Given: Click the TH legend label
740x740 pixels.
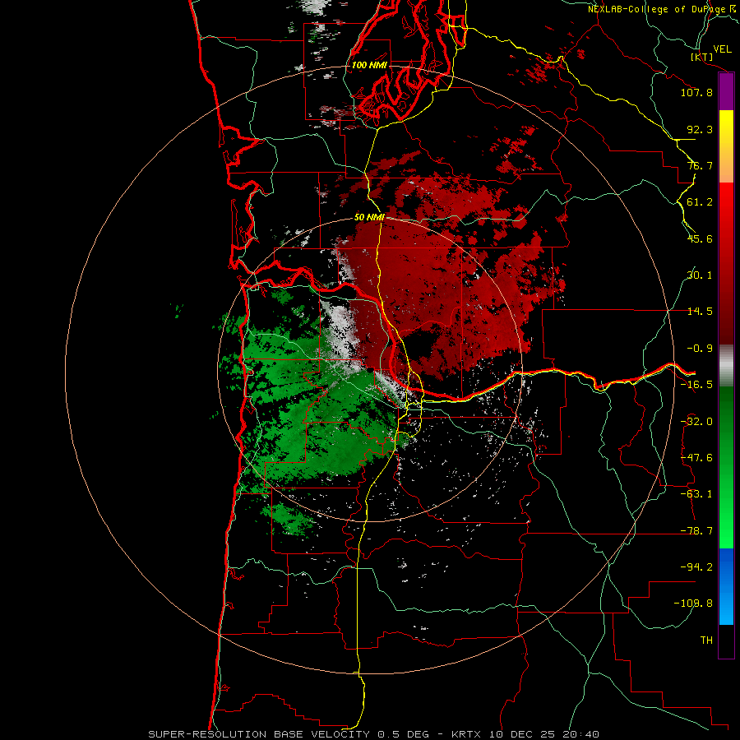Looking at the screenshot, I should [x=706, y=641].
